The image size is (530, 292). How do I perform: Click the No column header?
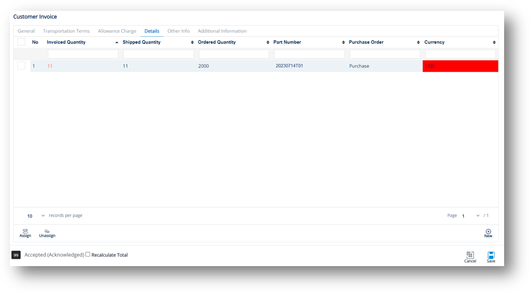35,42
